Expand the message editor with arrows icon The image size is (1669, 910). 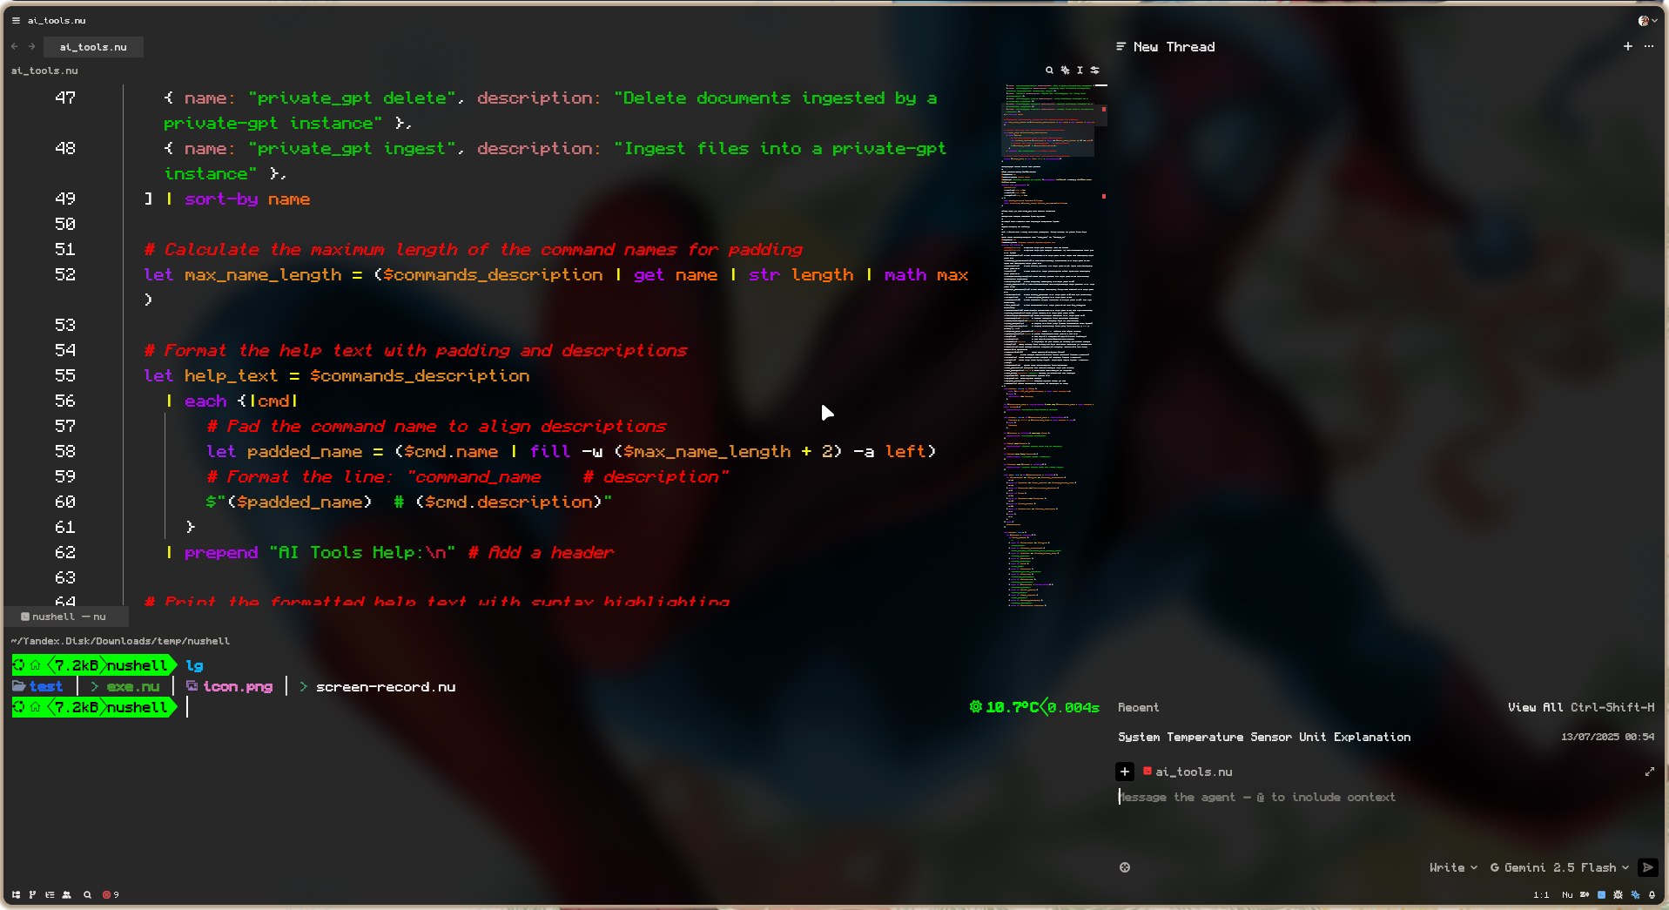click(x=1649, y=772)
